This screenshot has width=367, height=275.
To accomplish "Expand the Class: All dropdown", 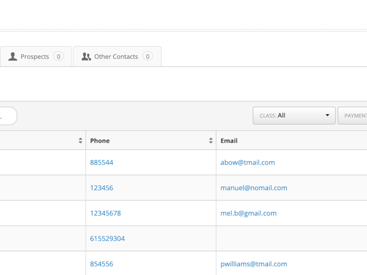I will click(x=294, y=116).
